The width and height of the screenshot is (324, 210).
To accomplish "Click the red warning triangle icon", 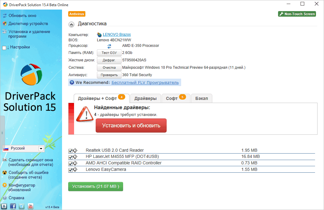I will click(85, 114).
